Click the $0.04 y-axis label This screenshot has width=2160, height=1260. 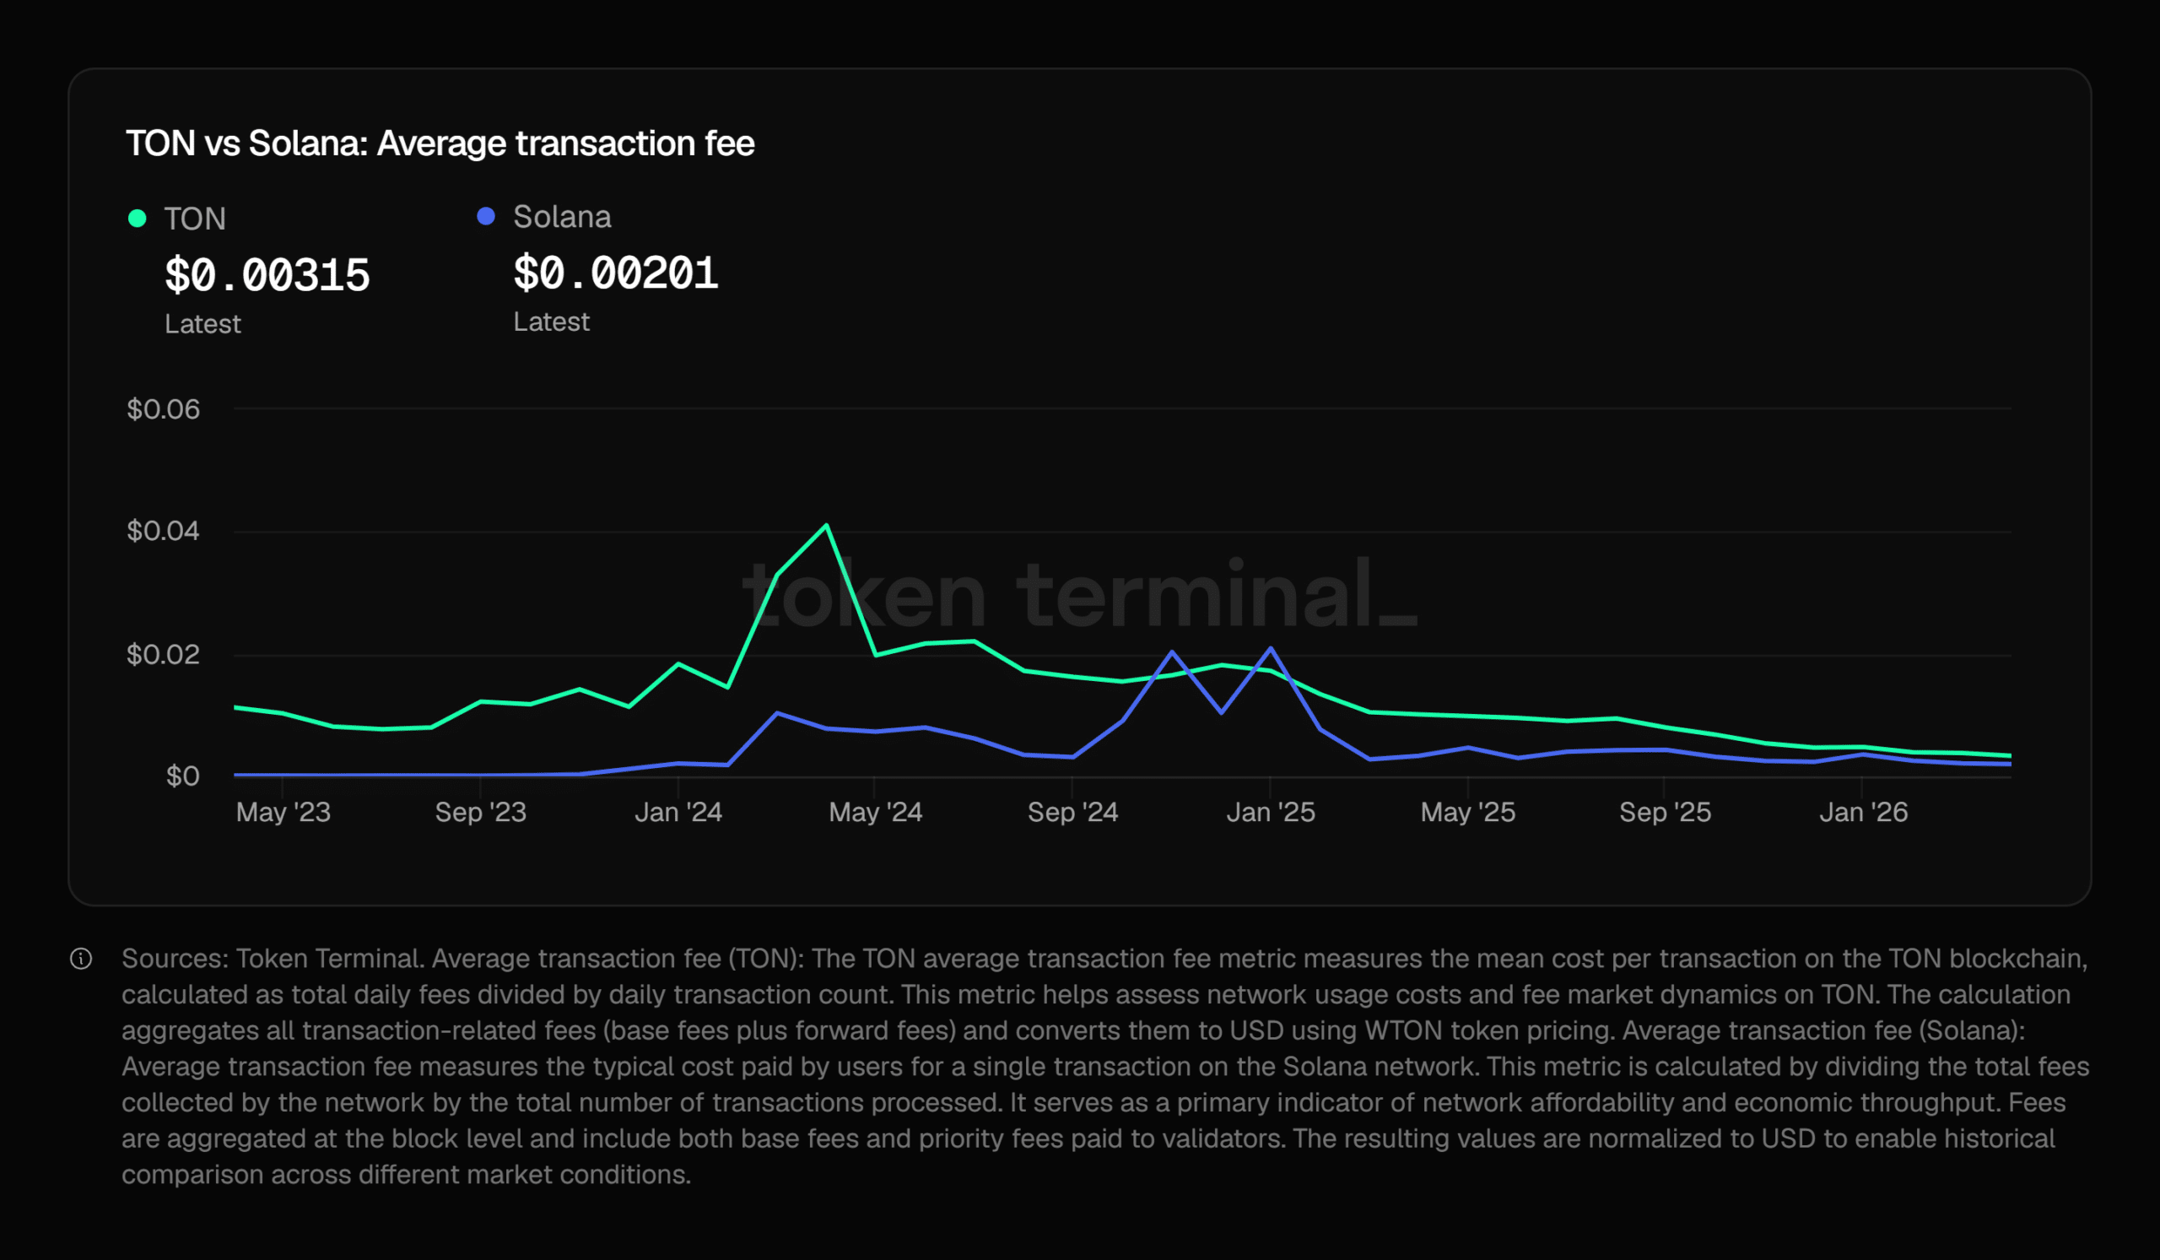pos(163,532)
